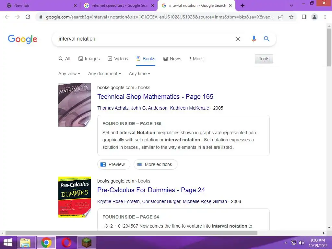
Task: Open Pre-Calculus For Dummies cover thumbnail
Action: tap(75, 197)
